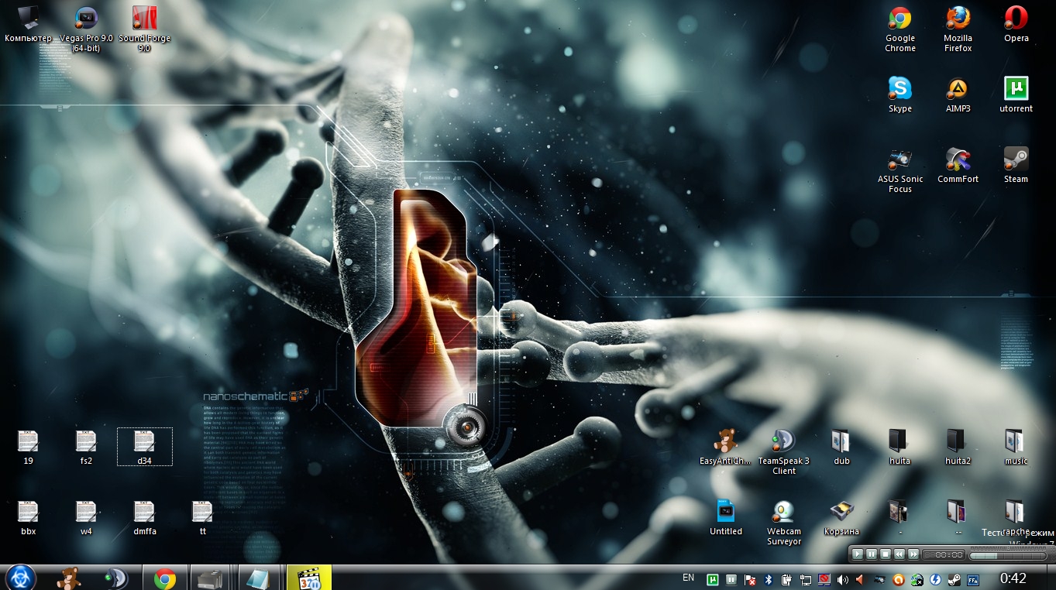Open the Компьютер desktop icon
Image resolution: width=1056 pixels, height=590 pixels.
pos(28,24)
